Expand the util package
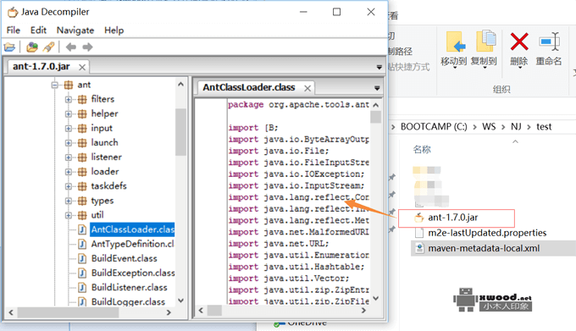 [69, 215]
